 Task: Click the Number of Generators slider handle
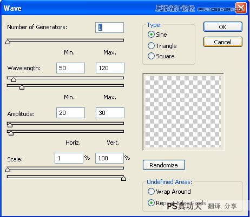pos(8,42)
